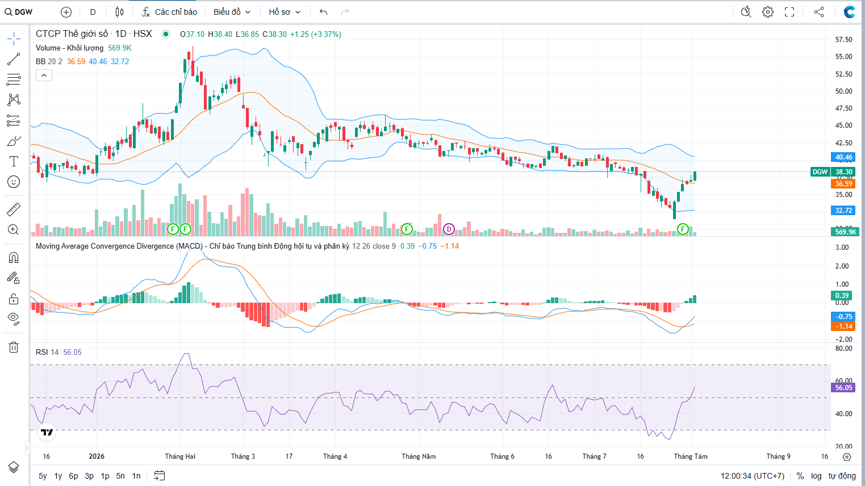Open the D interval selector
The width and height of the screenshot is (865, 486).
93,12
